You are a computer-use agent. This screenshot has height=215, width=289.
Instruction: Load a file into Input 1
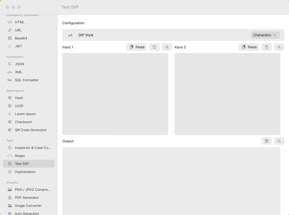[x=154, y=47]
